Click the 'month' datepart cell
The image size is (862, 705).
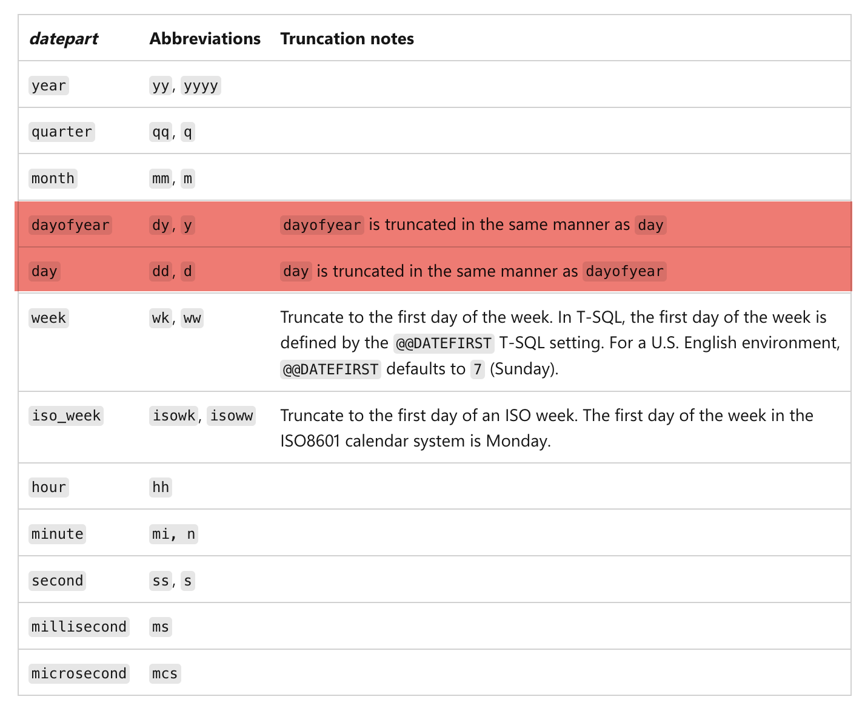[x=53, y=178]
